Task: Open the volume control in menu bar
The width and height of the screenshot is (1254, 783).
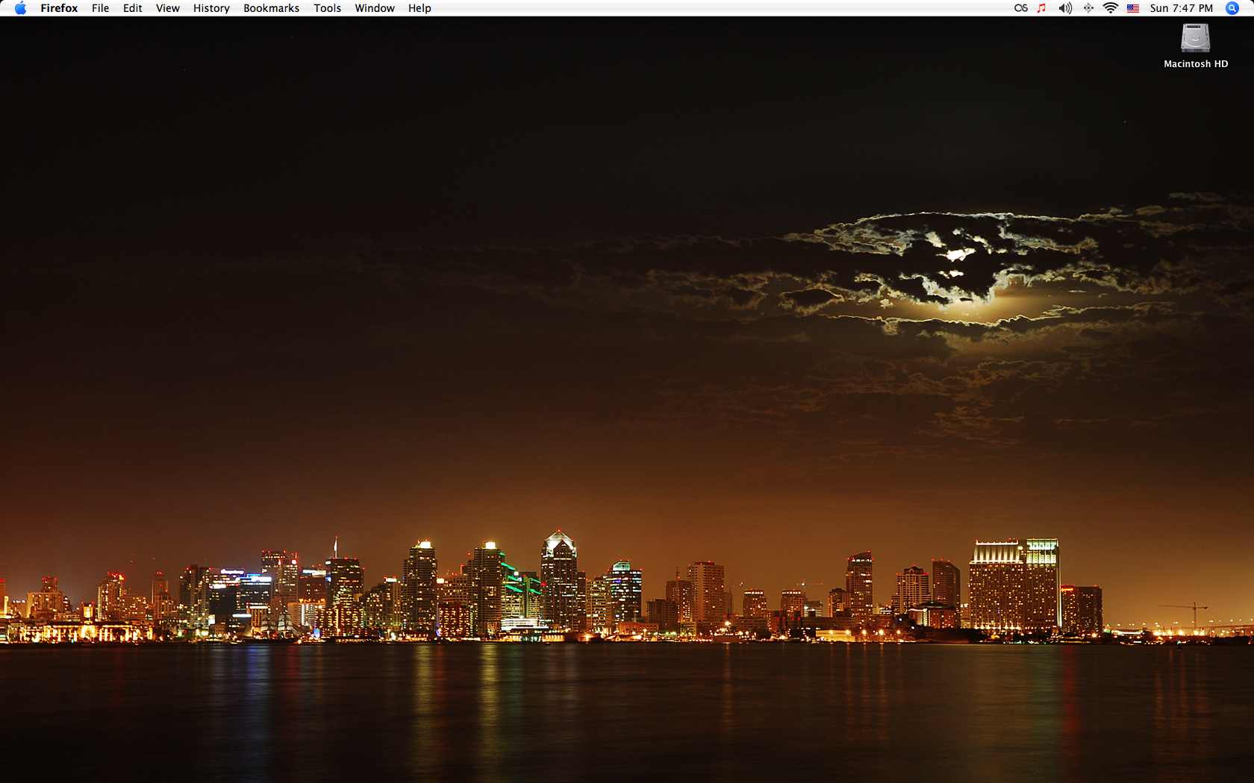Action: coord(1064,8)
